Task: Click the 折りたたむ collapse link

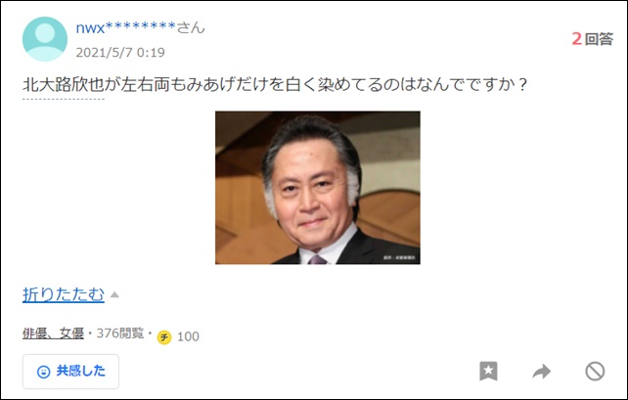Action: click(x=64, y=294)
